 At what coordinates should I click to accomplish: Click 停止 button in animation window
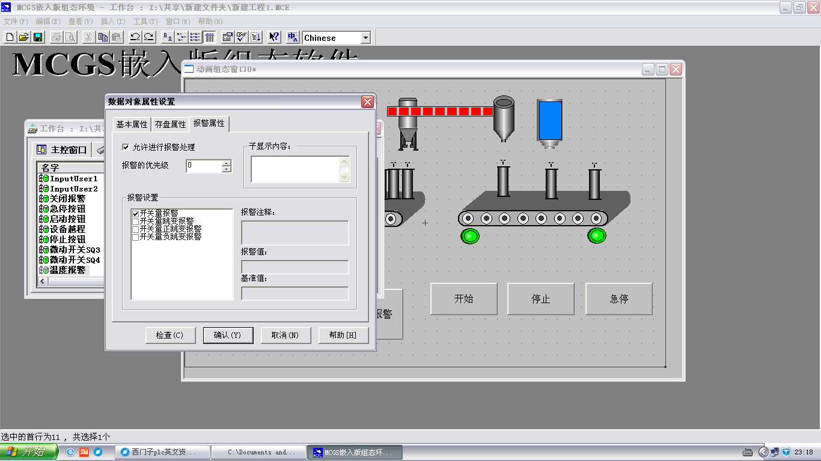click(x=541, y=299)
